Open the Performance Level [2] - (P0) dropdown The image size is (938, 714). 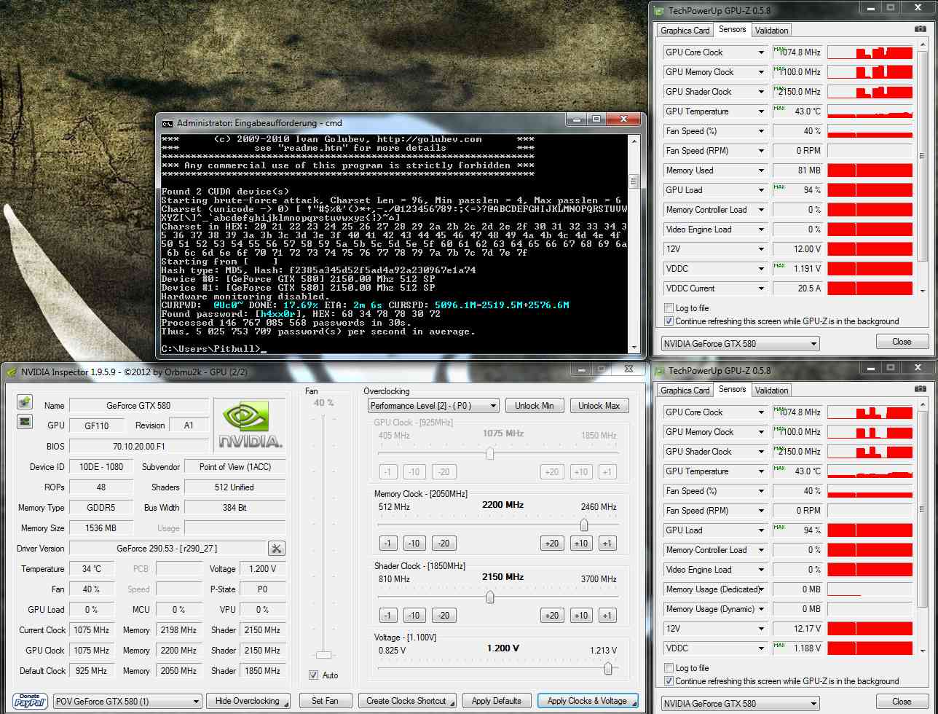[433, 406]
